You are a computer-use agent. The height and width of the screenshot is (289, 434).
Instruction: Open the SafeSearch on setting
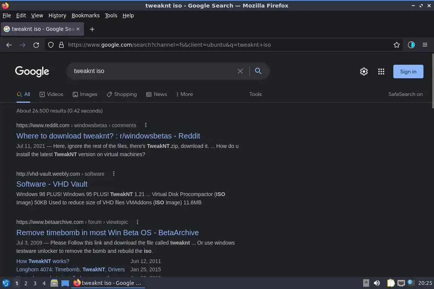tap(405, 94)
